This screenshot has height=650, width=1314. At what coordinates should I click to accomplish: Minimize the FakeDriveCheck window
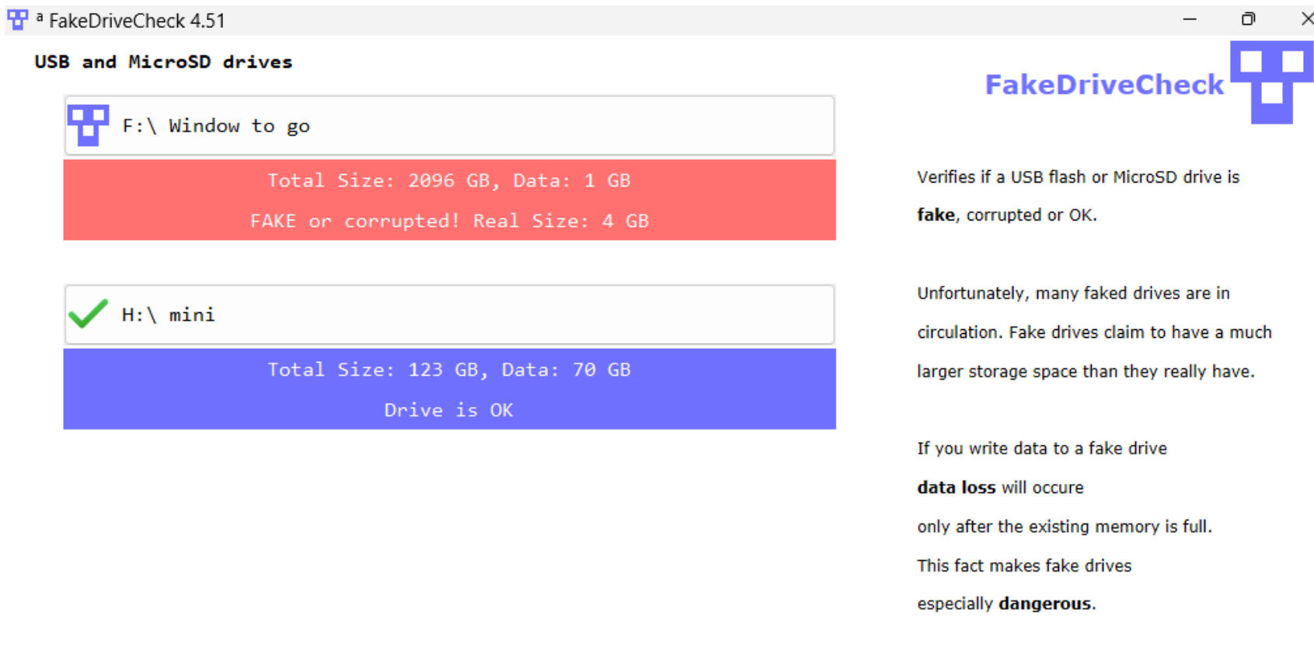[x=1190, y=19]
